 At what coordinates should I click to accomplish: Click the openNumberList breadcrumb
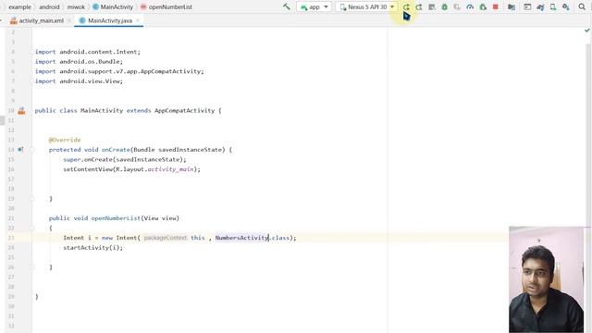click(166, 6)
